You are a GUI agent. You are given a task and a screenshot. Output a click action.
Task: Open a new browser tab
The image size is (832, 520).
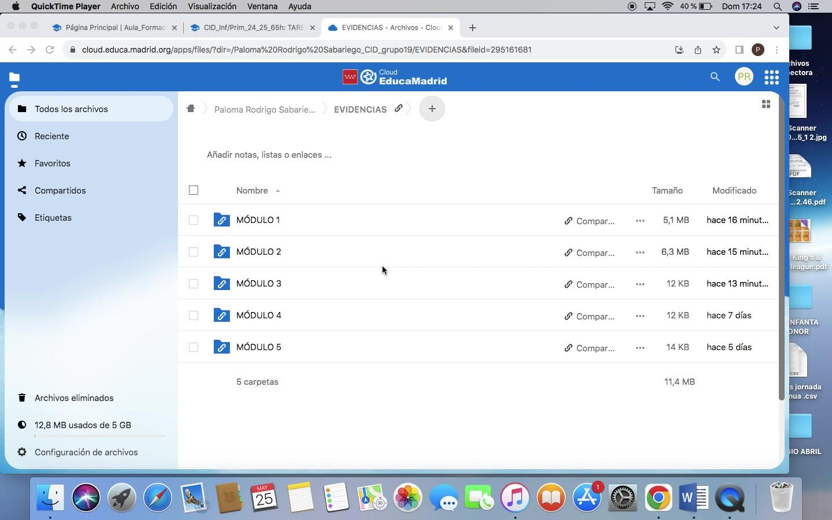pos(473,28)
